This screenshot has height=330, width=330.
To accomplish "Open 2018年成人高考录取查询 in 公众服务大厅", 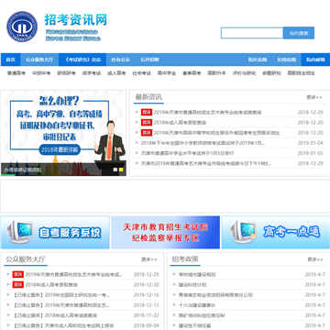I will pos(51,284).
